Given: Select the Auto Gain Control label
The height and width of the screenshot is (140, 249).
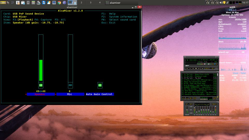Looking at the screenshot, I should pos(100,94).
